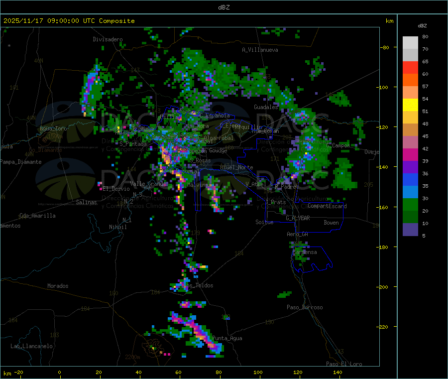The height and width of the screenshot is (379, 448).
Task: Click the CompantEscard label
Action: (327, 206)
